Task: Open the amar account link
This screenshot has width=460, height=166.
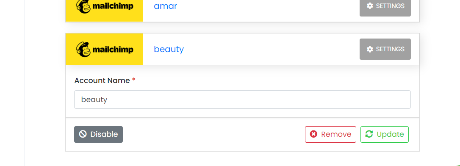Action: [166, 6]
